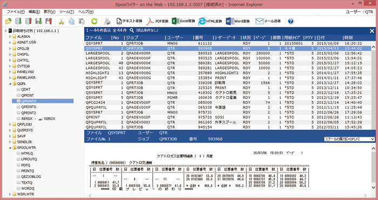This screenshot has width=378, height=200.
Task: Click the HTML変換 conversion button
Action: click(x=210, y=21)
